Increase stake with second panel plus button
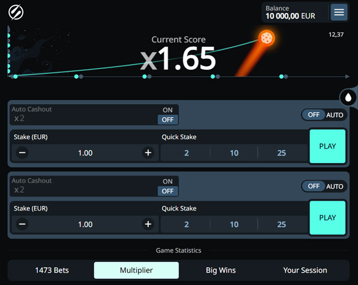The height and width of the screenshot is (285, 358). 148,224
